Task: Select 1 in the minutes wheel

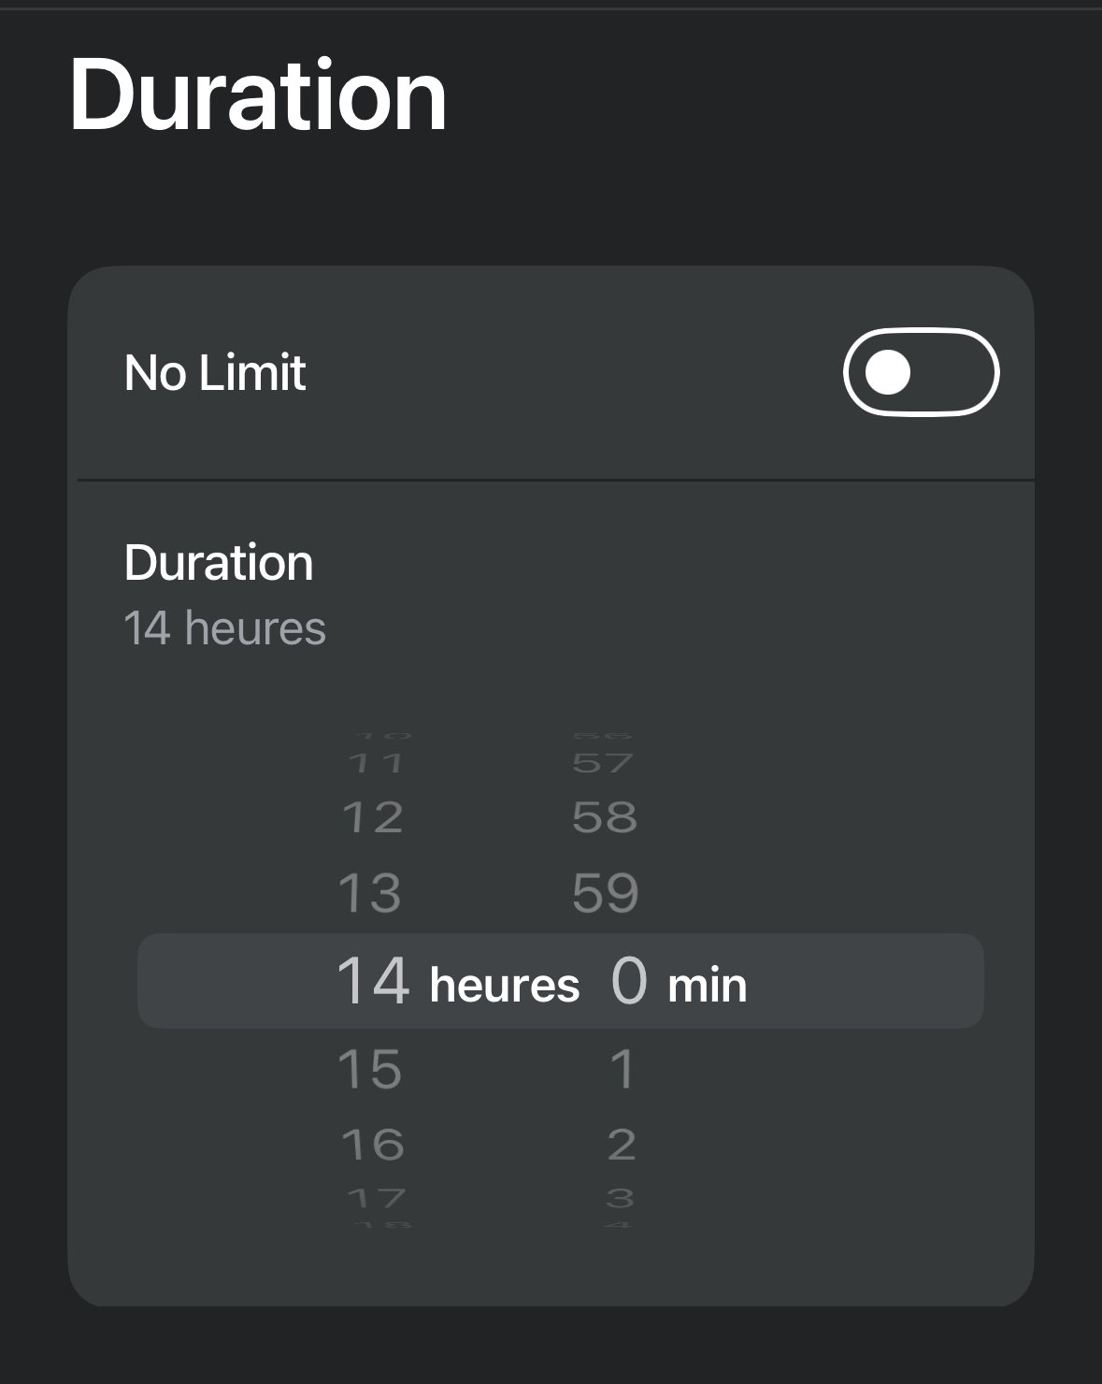Action: point(622,1069)
